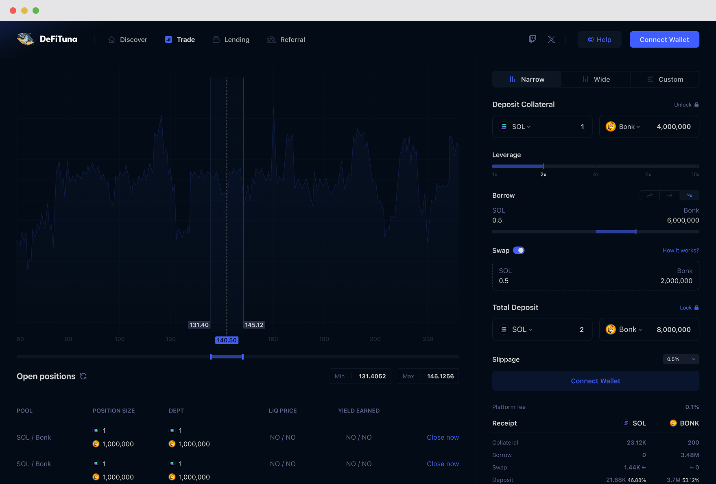716x484 pixels.
Task: Open the Slippage 0.5% dropdown
Action: tap(681, 359)
